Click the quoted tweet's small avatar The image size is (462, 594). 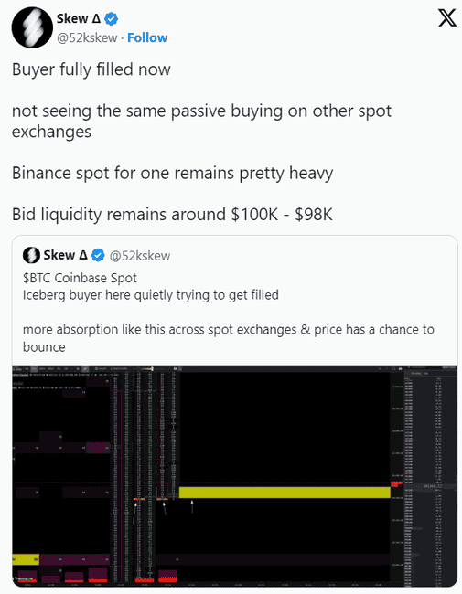click(31, 255)
